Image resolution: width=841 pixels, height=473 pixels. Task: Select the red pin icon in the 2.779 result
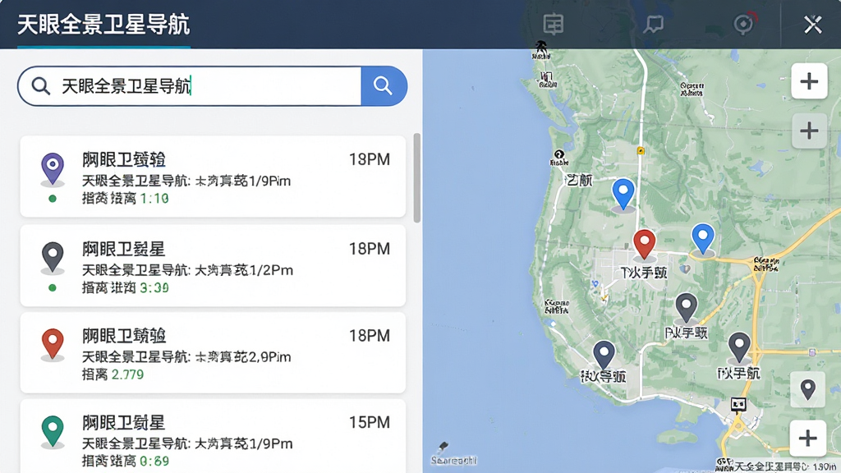pyautogui.click(x=53, y=344)
